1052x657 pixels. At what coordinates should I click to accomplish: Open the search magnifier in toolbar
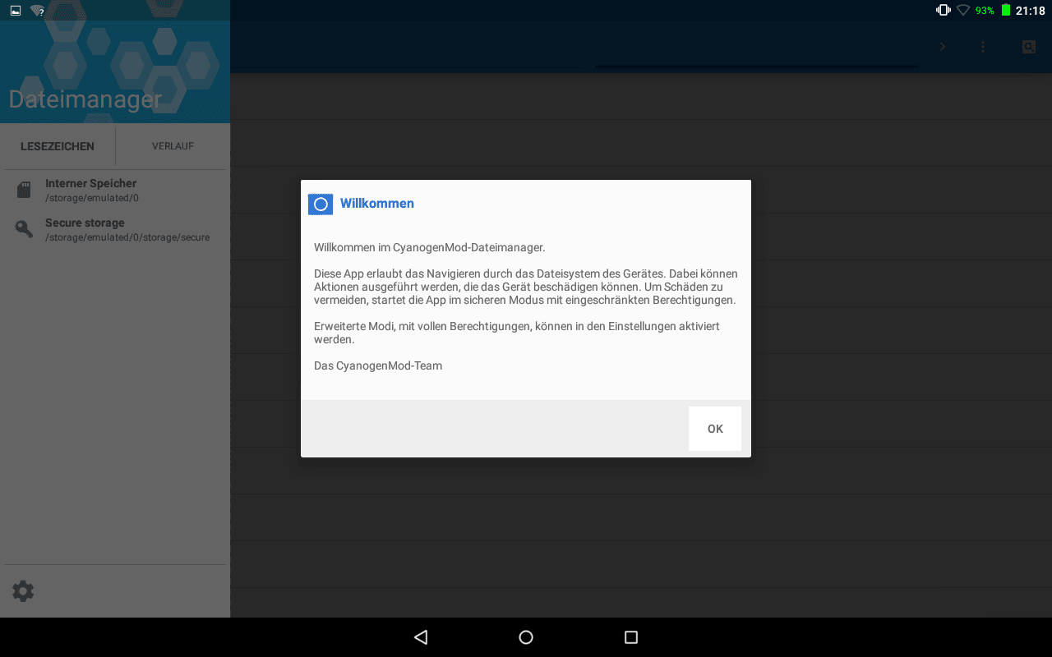pyautogui.click(x=1029, y=47)
